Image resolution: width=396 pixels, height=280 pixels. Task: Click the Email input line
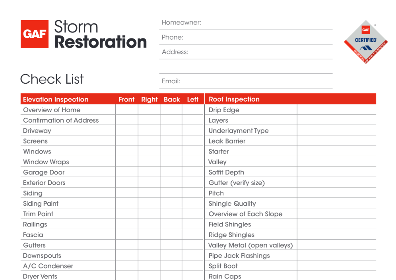point(246,81)
